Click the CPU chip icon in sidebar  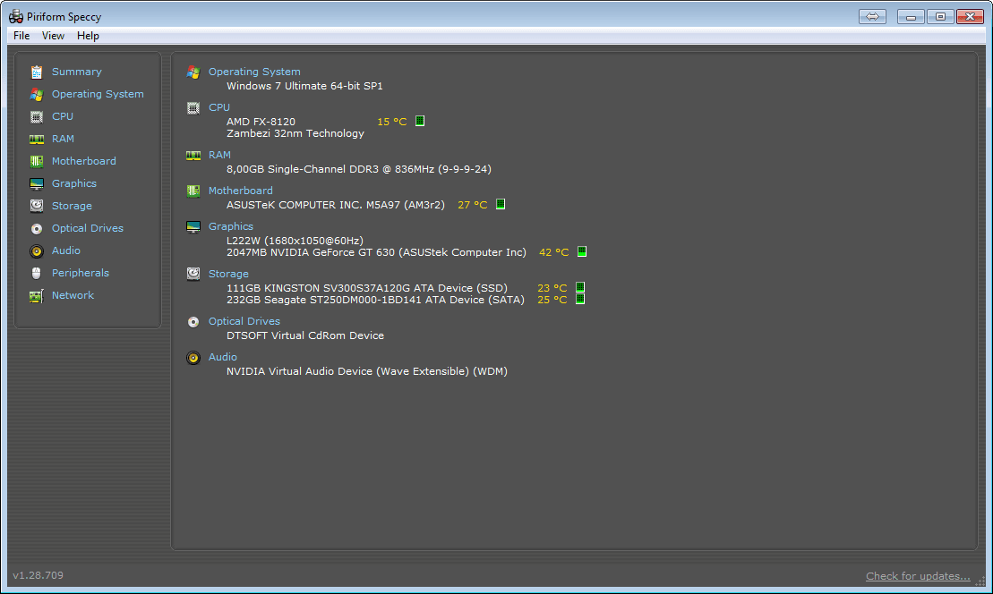click(x=37, y=116)
